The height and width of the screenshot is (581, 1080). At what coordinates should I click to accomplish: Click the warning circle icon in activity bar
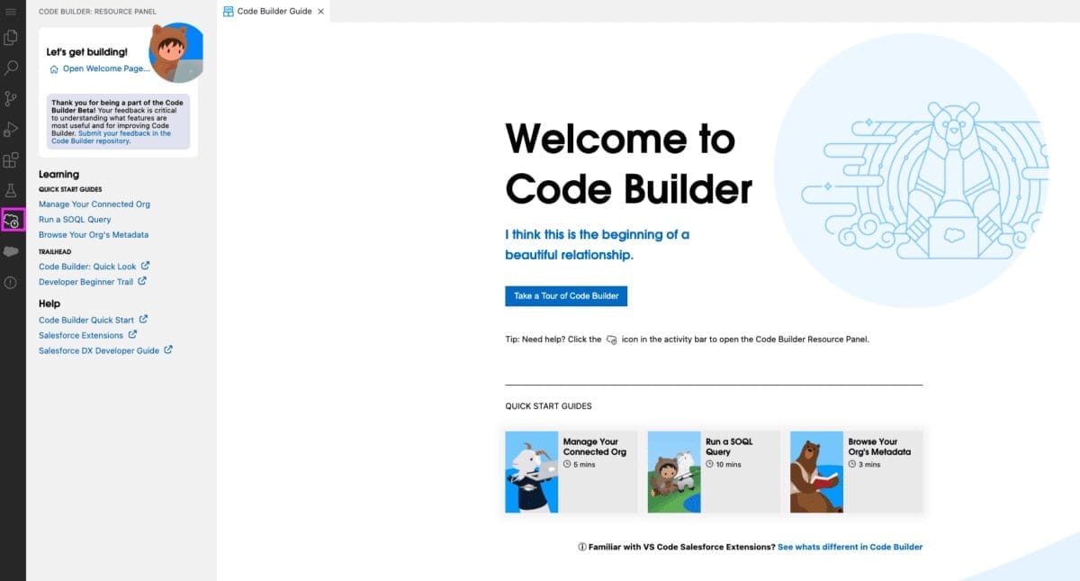pyautogui.click(x=11, y=282)
